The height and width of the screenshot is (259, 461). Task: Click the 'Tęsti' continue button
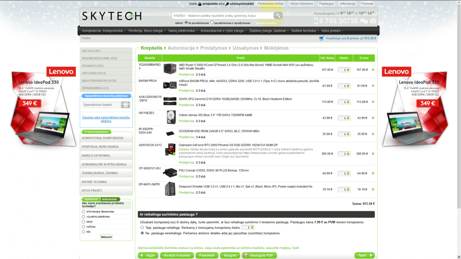tap(365, 255)
